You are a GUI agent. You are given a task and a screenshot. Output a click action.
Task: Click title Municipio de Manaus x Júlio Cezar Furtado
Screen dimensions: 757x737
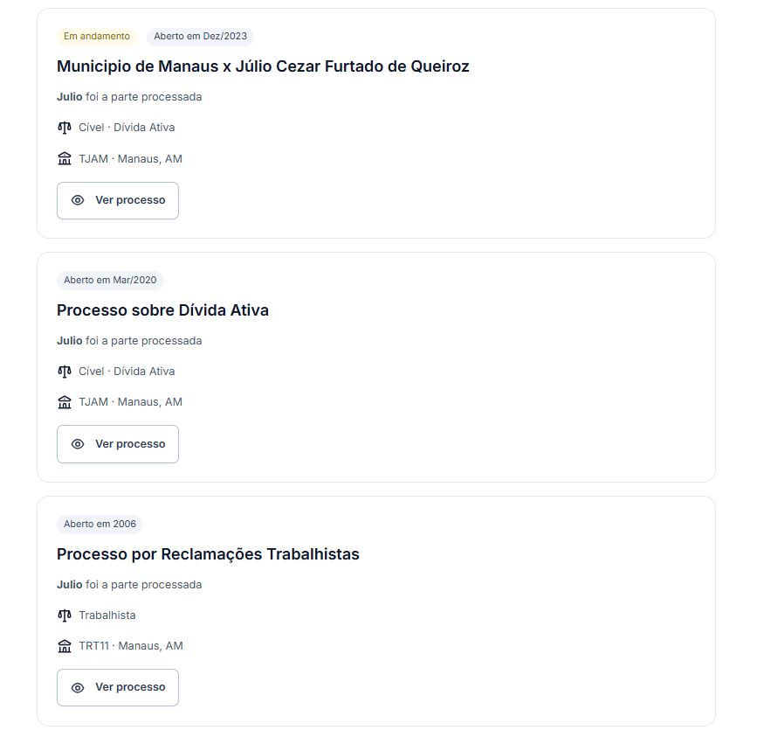263,66
